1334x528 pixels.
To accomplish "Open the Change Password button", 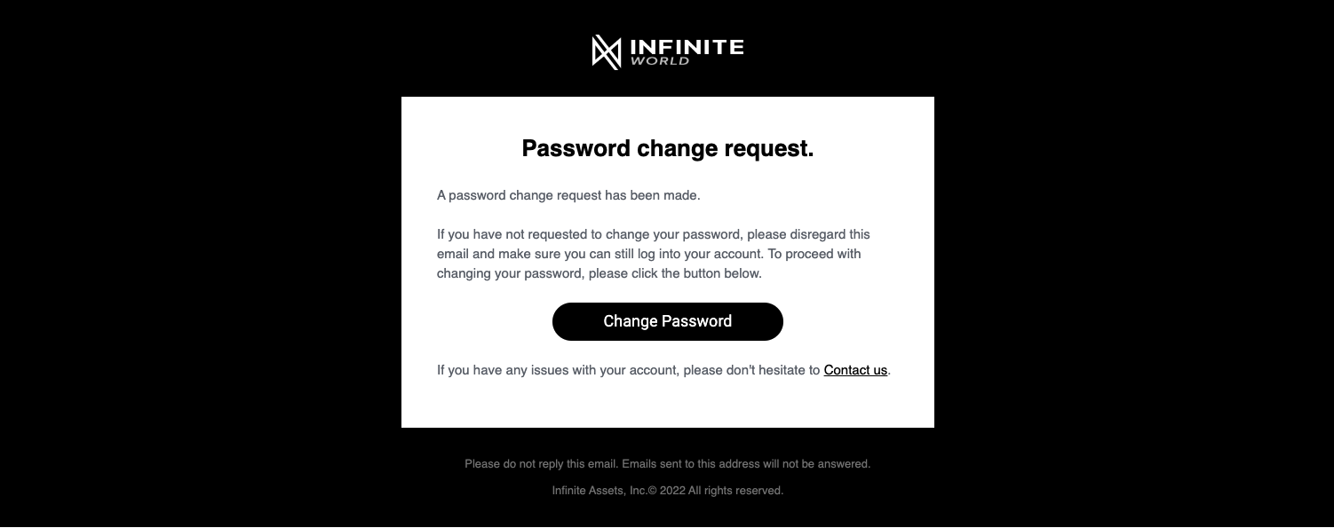I will point(668,321).
